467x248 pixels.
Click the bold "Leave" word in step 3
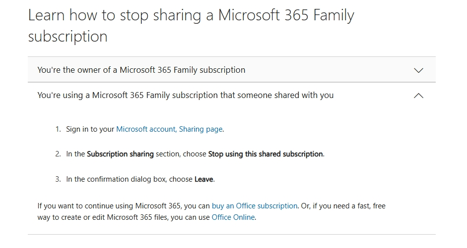pos(204,179)
